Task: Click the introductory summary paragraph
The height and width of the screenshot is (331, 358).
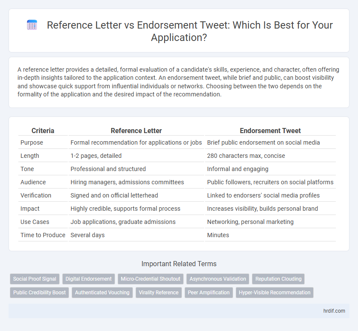Action: pyautogui.click(x=179, y=82)
